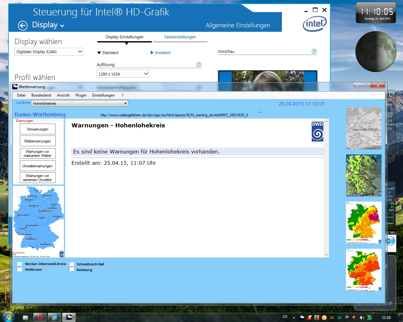Enable the Neckar-Odenwald-Kreis checkbox
403x322 pixels.
(x=20, y=264)
